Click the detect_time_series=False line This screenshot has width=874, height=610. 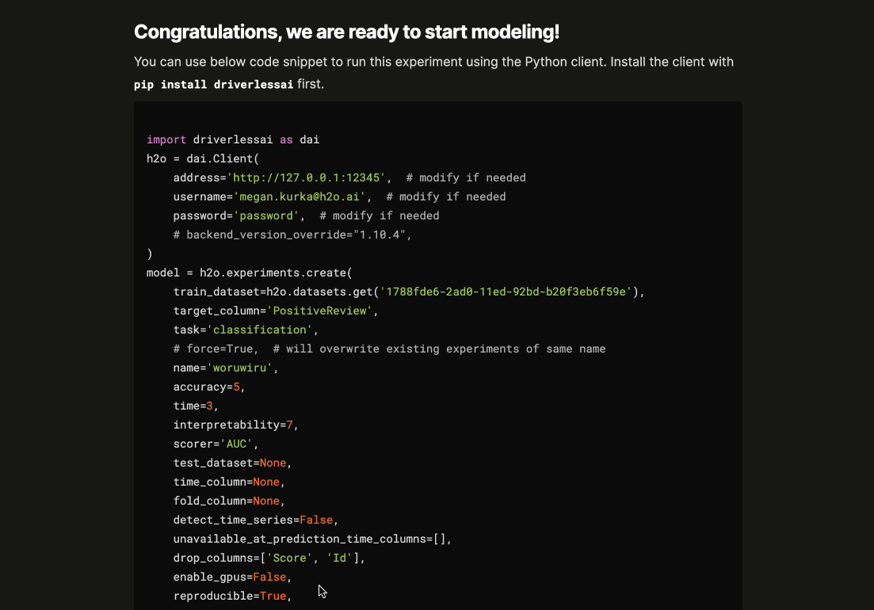[x=255, y=520]
